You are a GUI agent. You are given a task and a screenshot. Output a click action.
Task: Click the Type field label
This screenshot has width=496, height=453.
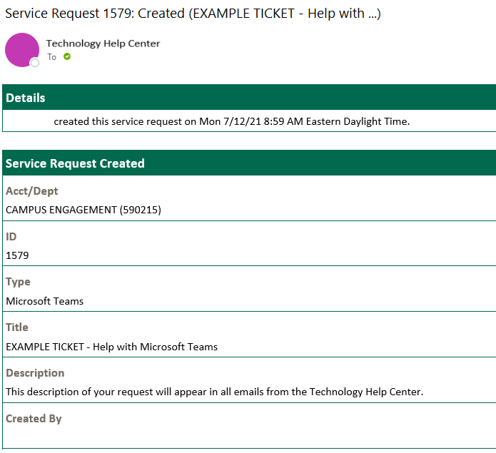coord(18,282)
